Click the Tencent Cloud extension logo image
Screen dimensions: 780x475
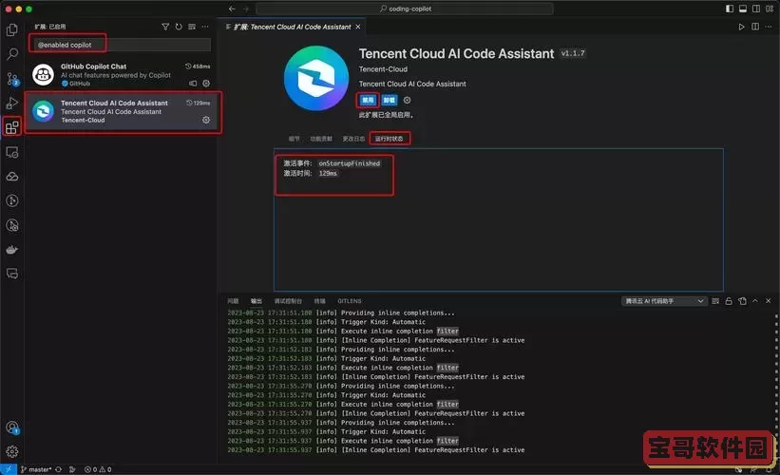316,78
